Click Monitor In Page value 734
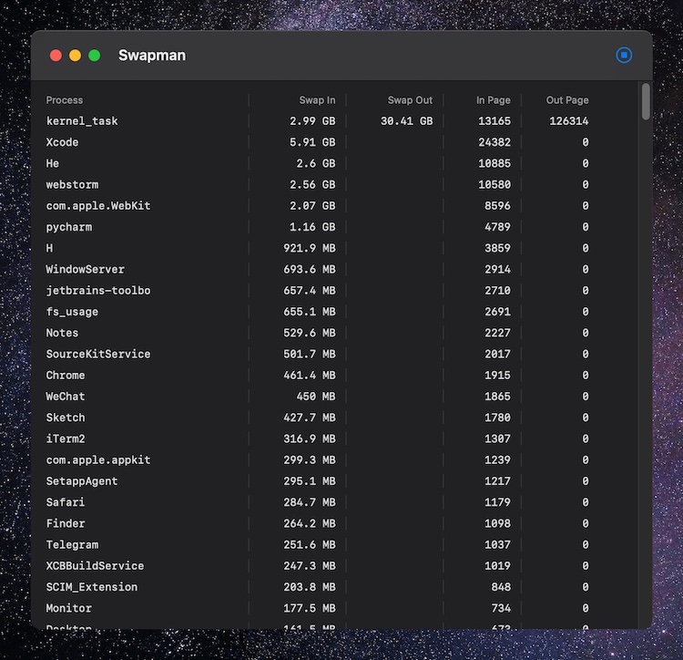This screenshot has width=683, height=660. pyautogui.click(x=501, y=608)
